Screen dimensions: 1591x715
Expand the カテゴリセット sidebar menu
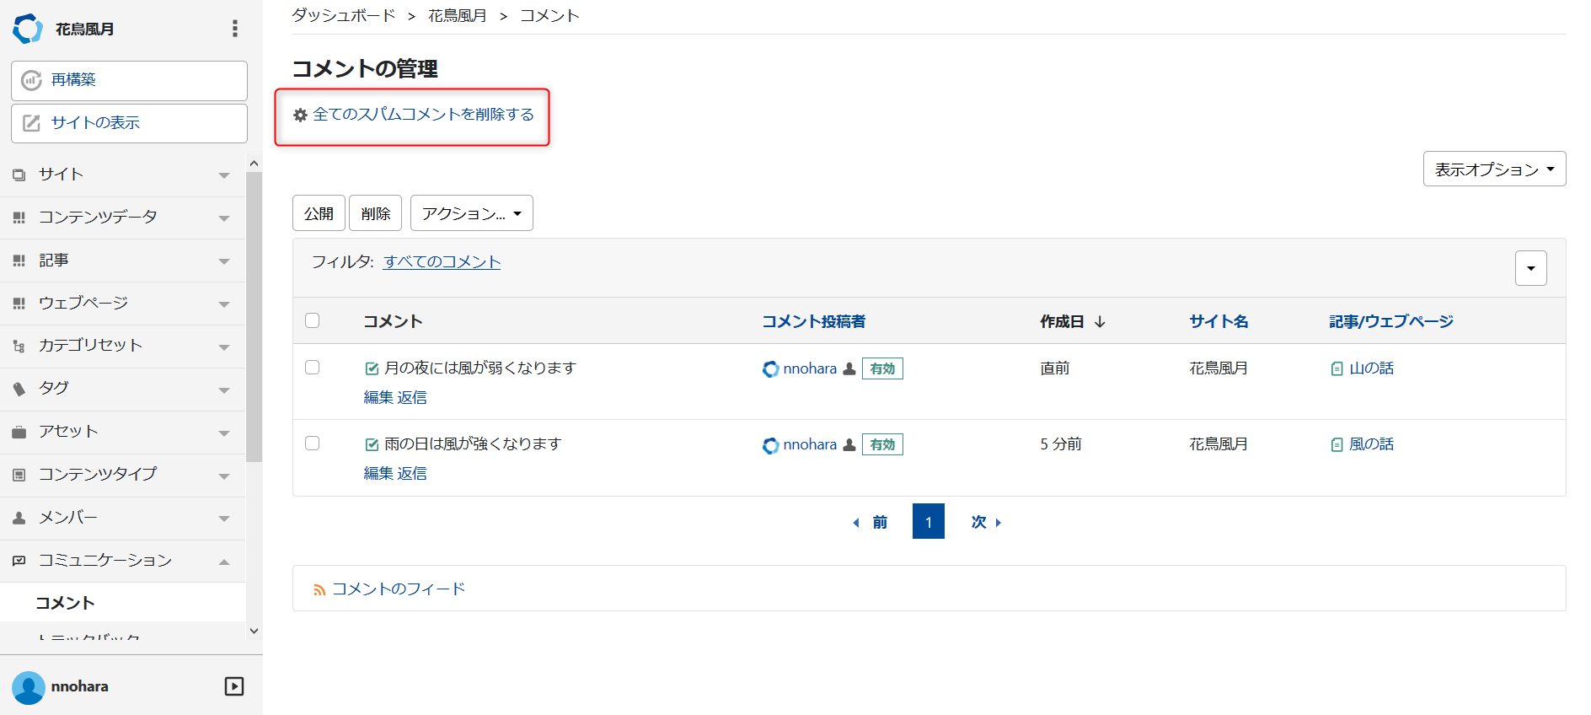224,347
